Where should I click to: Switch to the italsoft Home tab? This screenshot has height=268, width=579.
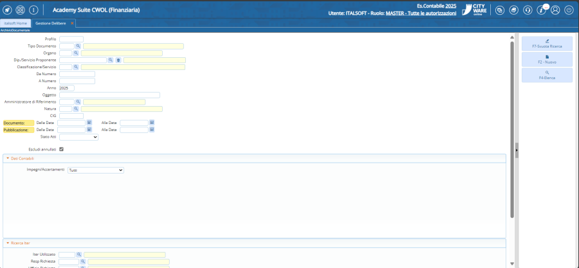tap(13, 23)
